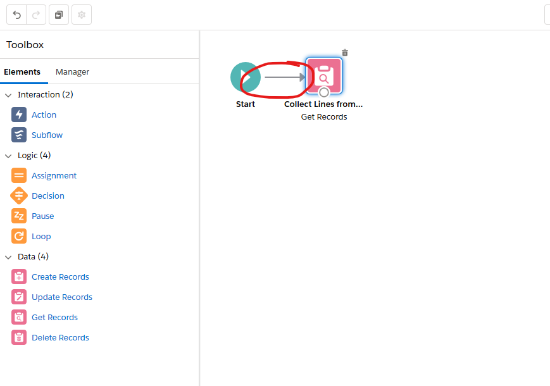Click the 'Data (4)' section heading
This screenshot has height=386, width=550.
pos(33,257)
